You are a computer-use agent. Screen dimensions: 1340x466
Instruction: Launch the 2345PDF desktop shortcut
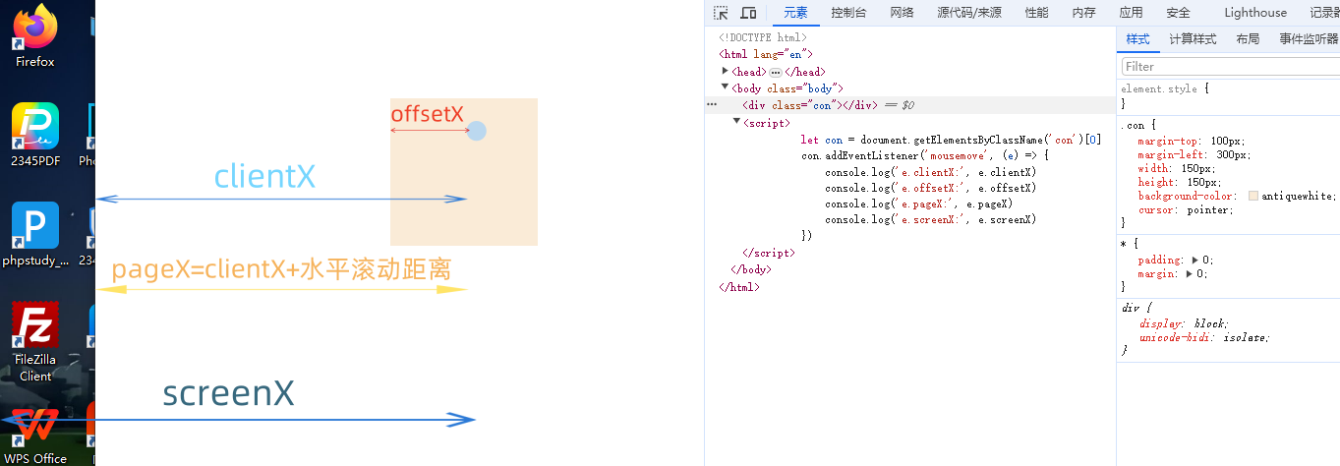click(x=35, y=135)
